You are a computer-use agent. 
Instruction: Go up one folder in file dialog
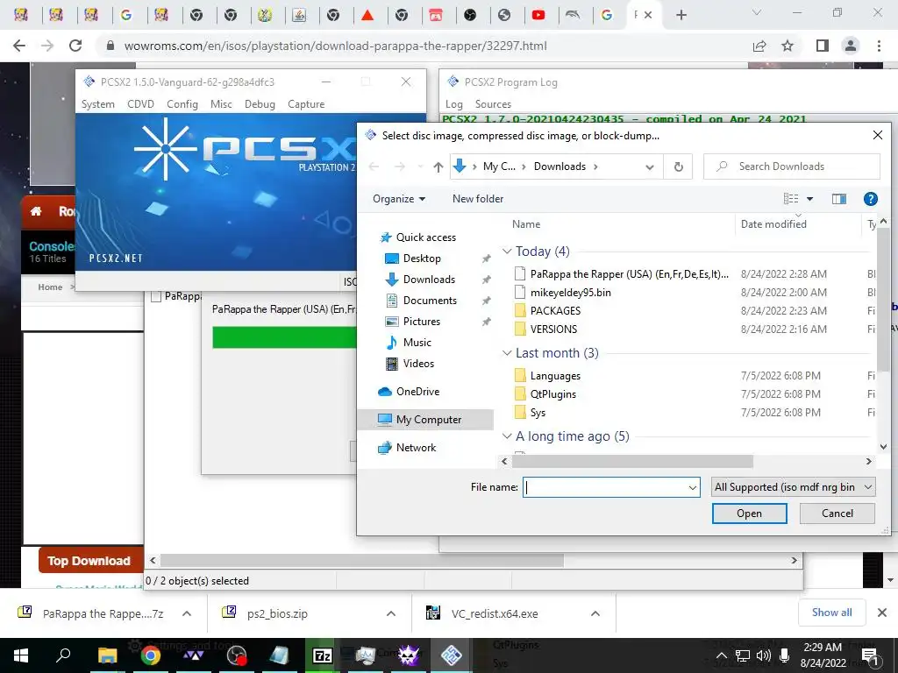pyautogui.click(x=438, y=166)
